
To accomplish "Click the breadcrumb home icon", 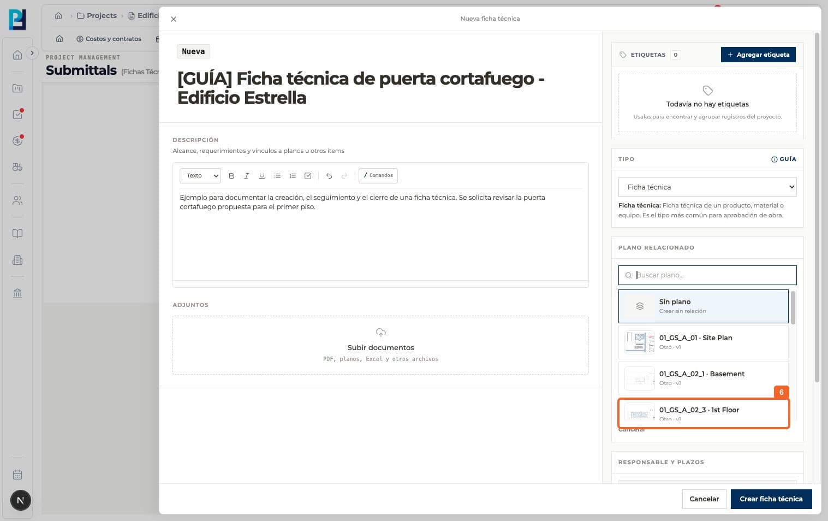I will [x=58, y=16].
